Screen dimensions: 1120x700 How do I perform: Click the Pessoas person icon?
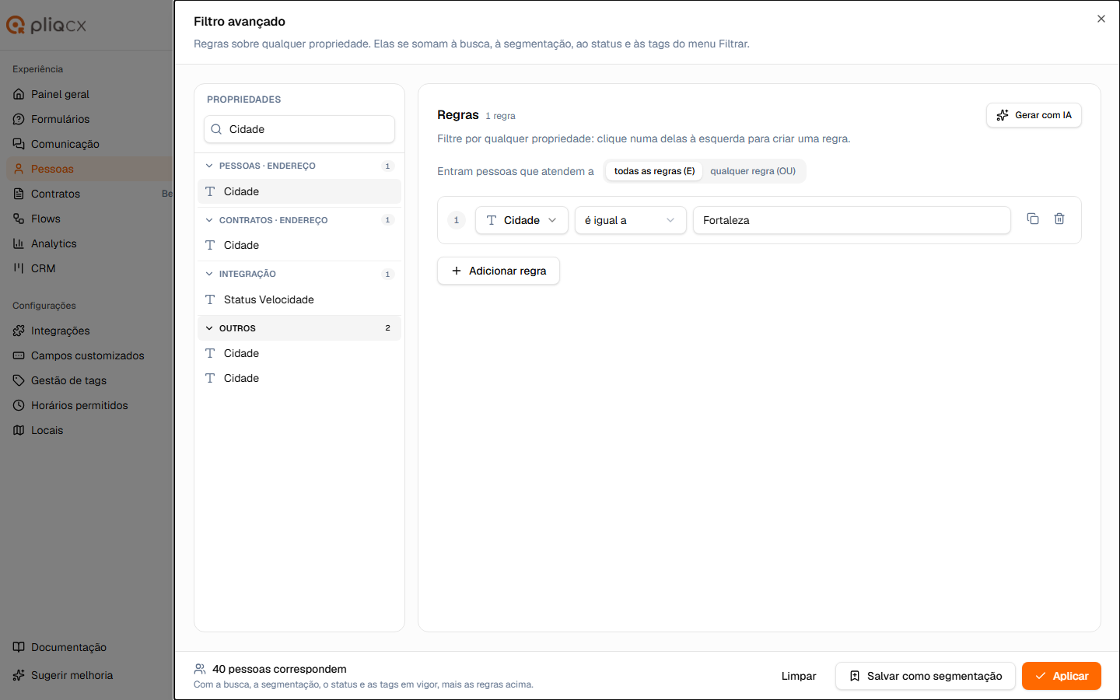19,169
